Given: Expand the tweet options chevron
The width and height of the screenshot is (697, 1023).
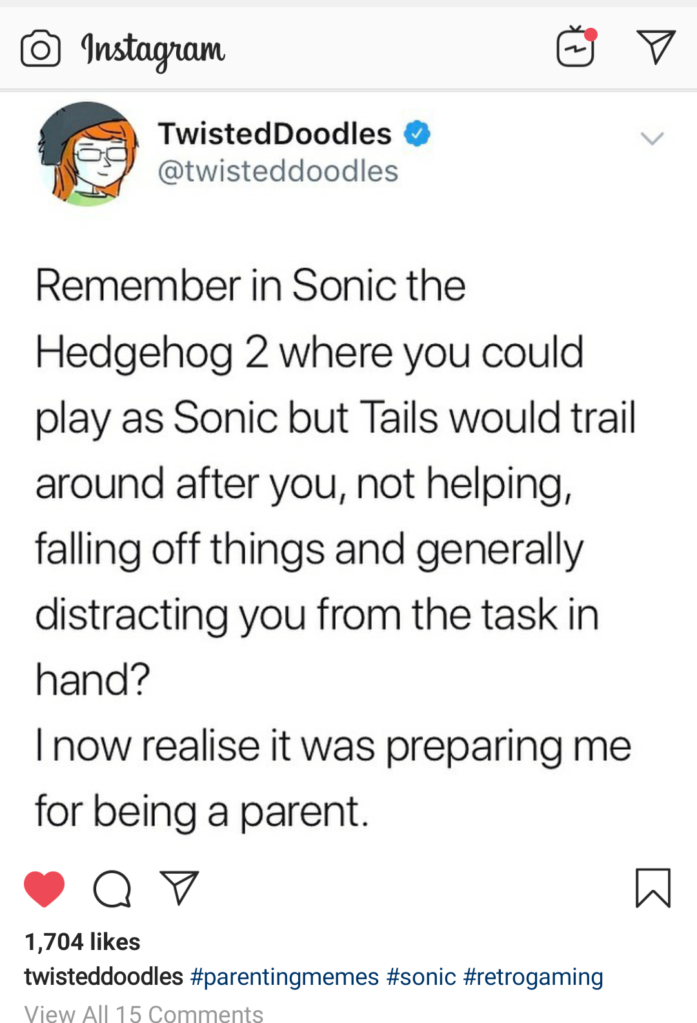Looking at the screenshot, I should 652,138.
